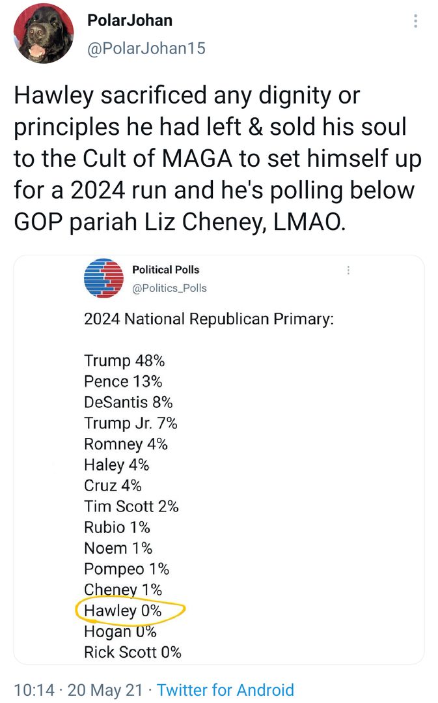Open the @Politics_Polls handle
Screen dimensions: 438x703
pyautogui.click(x=169, y=288)
